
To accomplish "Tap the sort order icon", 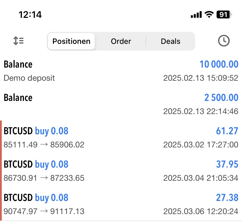I will coord(19,41).
